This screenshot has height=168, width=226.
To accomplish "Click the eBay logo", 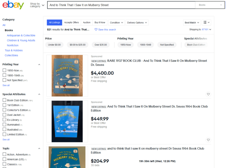I will click(x=13, y=5).
